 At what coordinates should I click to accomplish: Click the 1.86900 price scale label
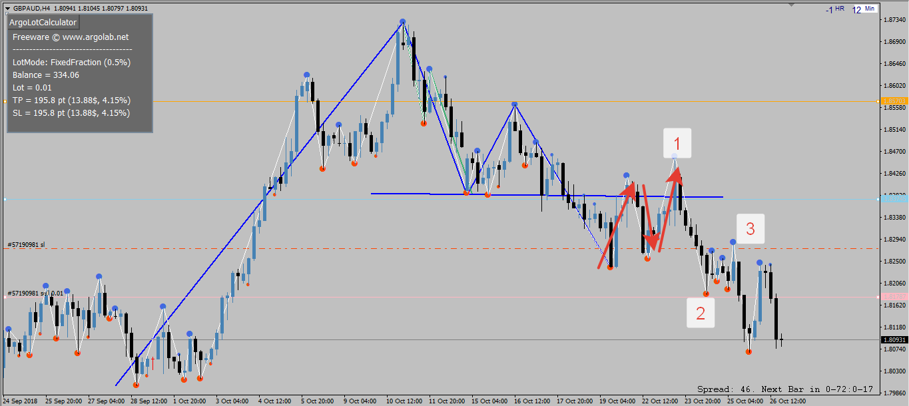click(894, 42)
